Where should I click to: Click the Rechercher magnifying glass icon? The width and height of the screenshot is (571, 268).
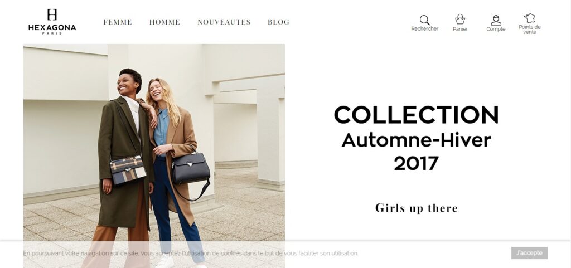[424, 20]
